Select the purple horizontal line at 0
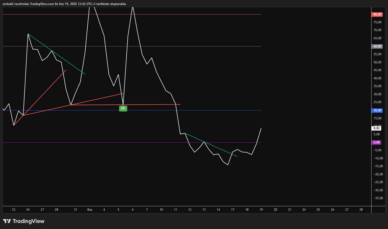The image size is (388, 229). click(x=132, y=142)
